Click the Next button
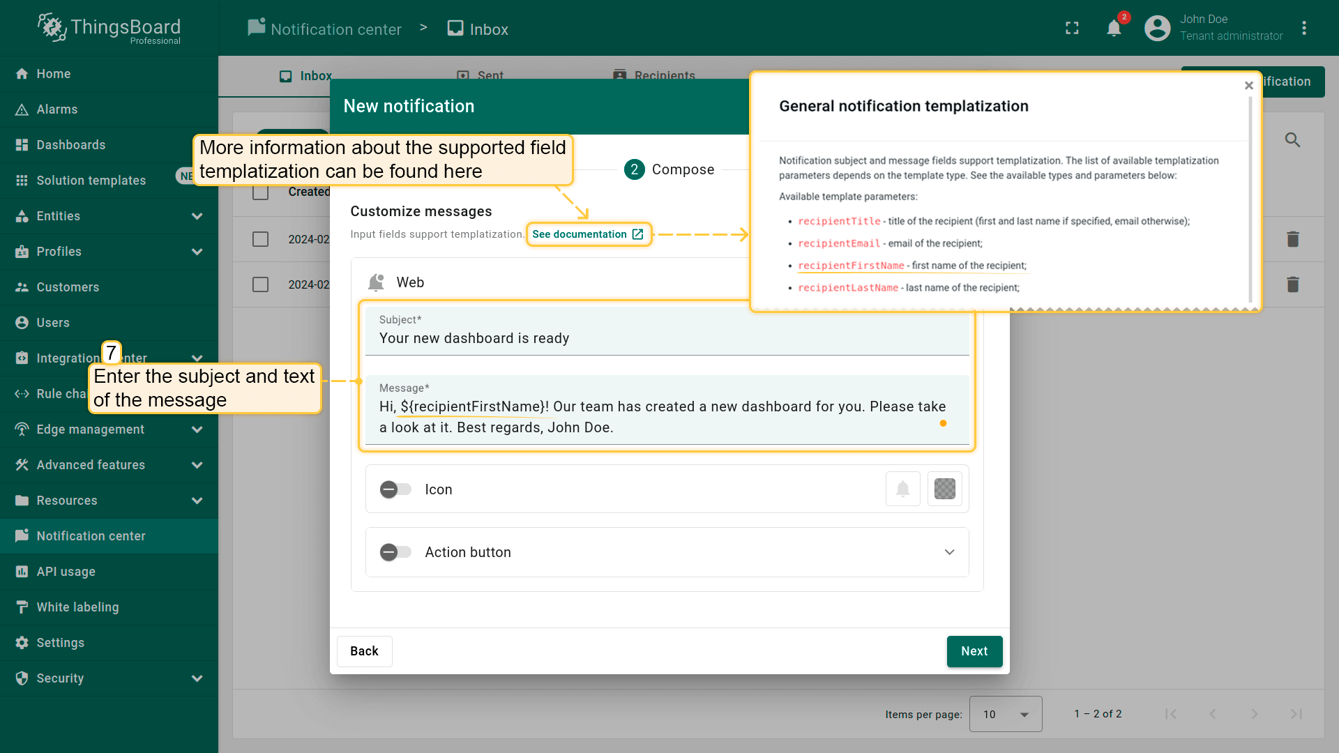 pyautogui.click(x=974, y=651)
